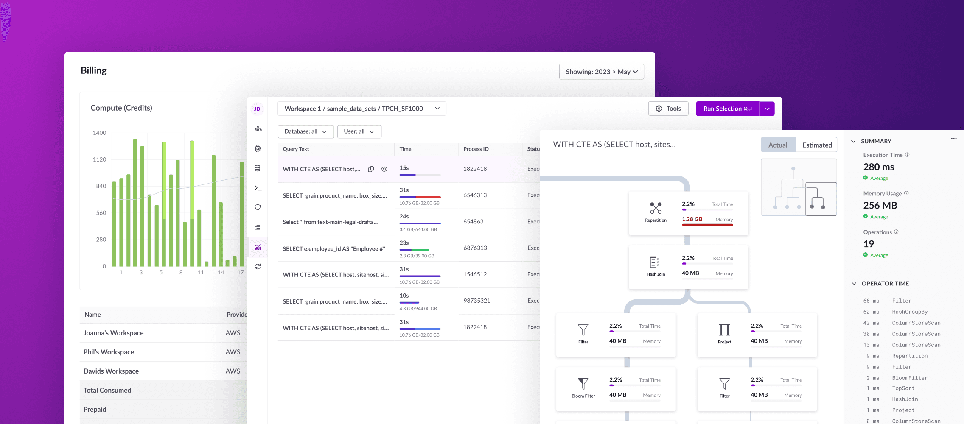This screenshot has height=424, width=964.
Task: Collapse the OPERATOR TIME section
Action: [x=854, y=283]
